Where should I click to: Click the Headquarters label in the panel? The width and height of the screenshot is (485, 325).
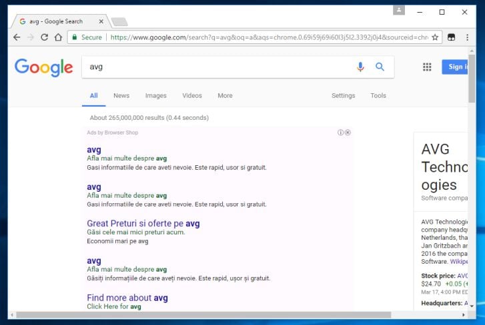click(442, 303)
